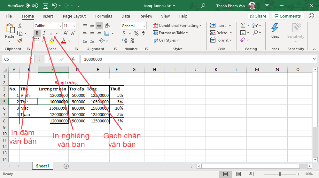Undo the last action

(55, 6)
